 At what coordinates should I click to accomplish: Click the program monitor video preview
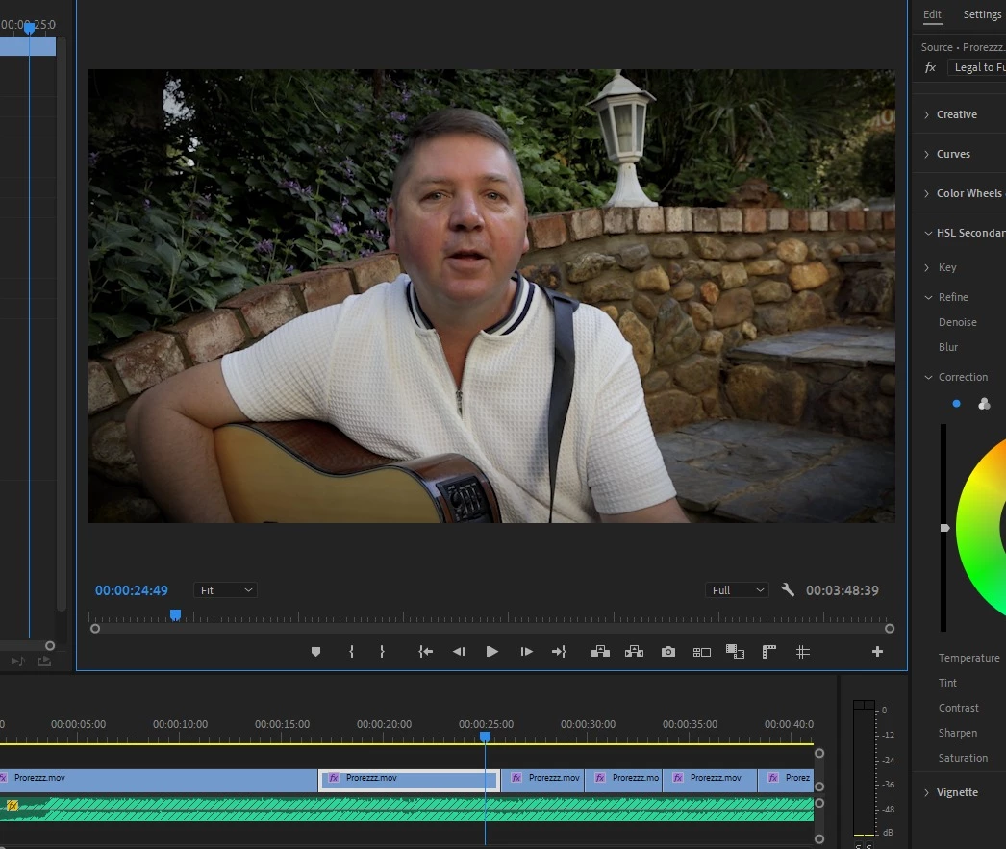coord(491,295)
